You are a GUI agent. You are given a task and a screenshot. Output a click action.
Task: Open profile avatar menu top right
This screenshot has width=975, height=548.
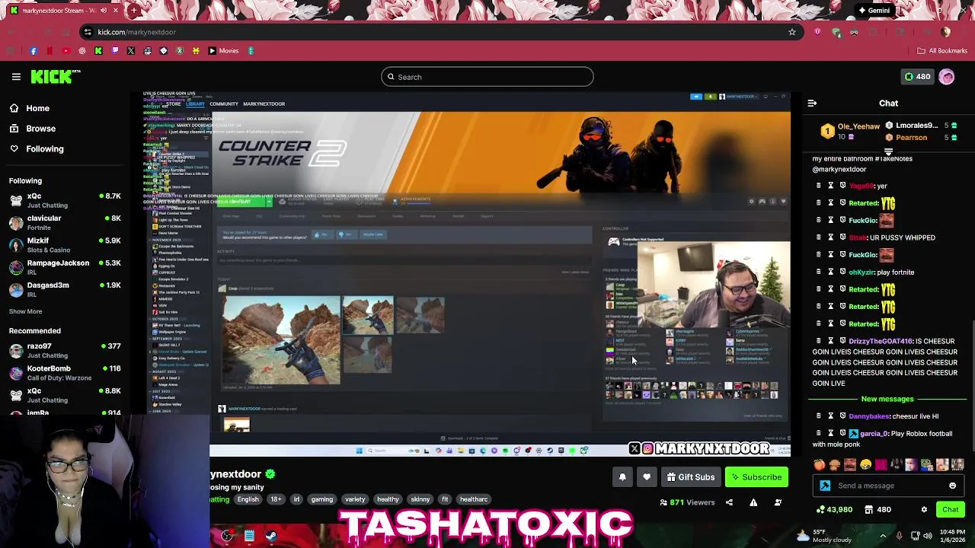click(x=947, y=77)
